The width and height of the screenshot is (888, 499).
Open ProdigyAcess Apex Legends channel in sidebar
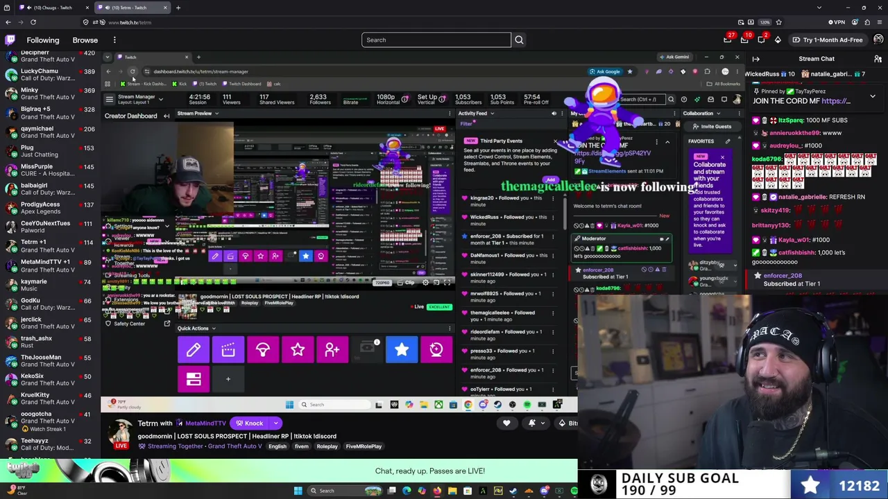[x=50, y=208]
